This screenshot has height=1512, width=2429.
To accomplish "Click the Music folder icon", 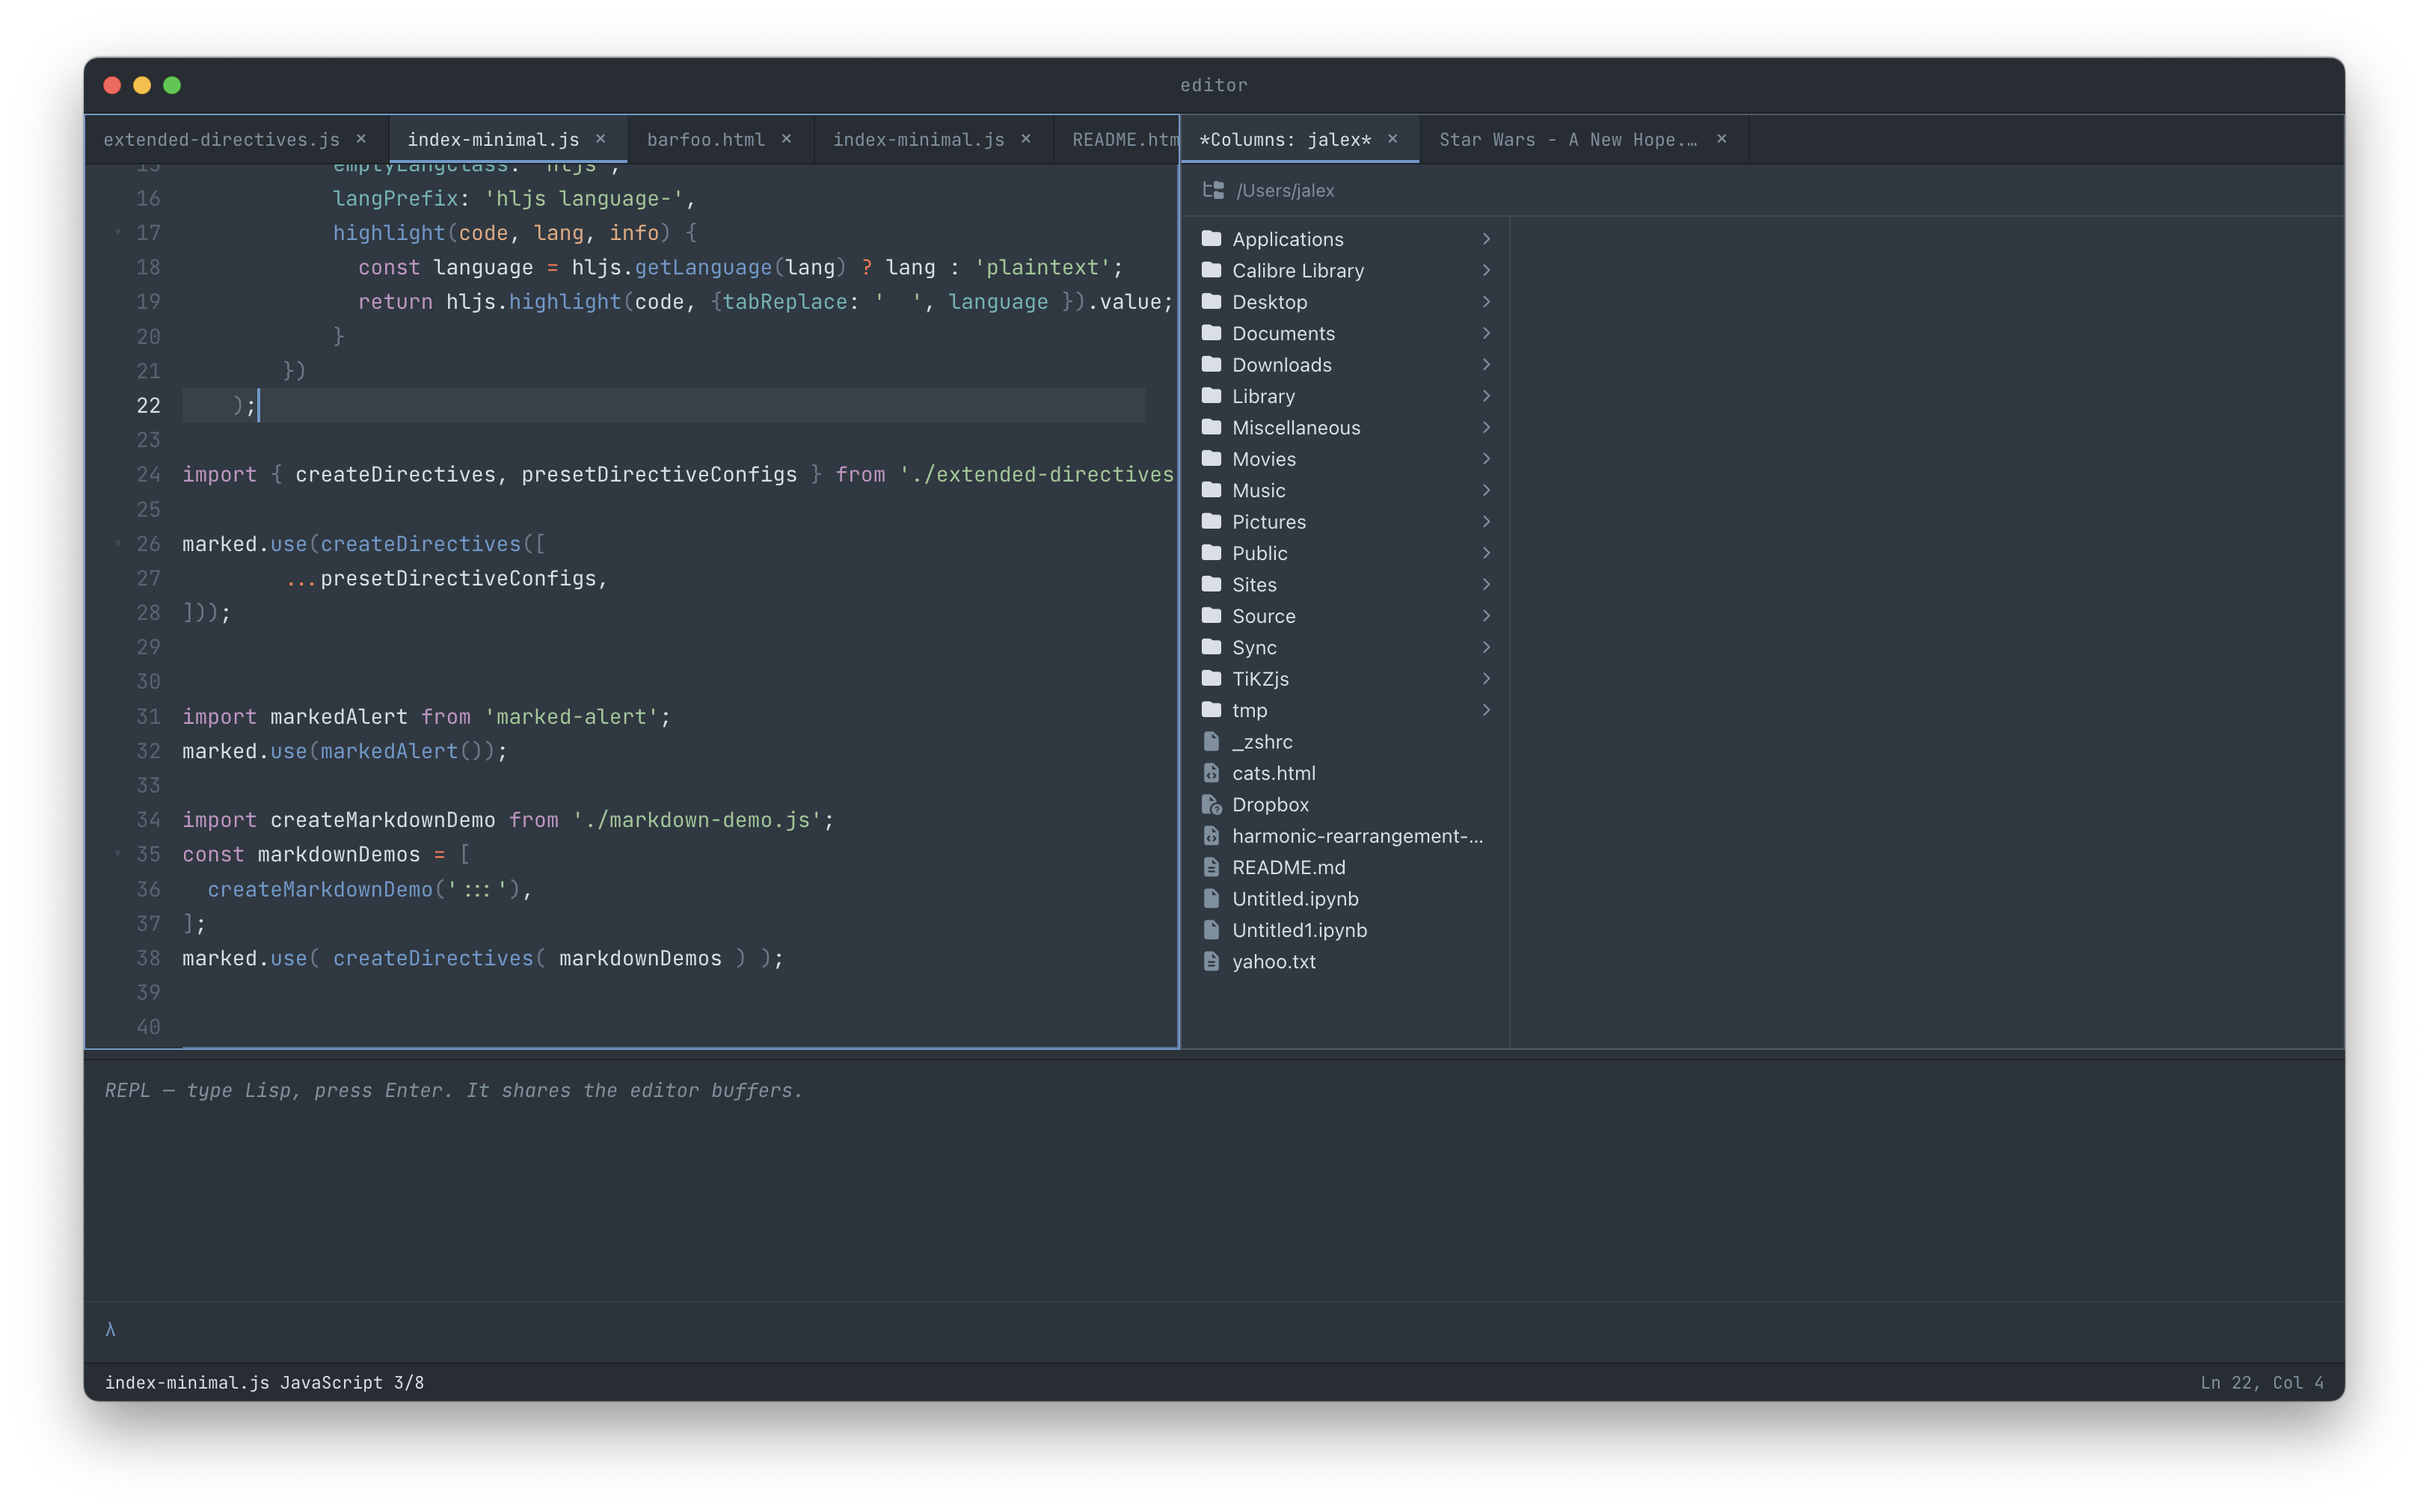I will (1211, 490).
